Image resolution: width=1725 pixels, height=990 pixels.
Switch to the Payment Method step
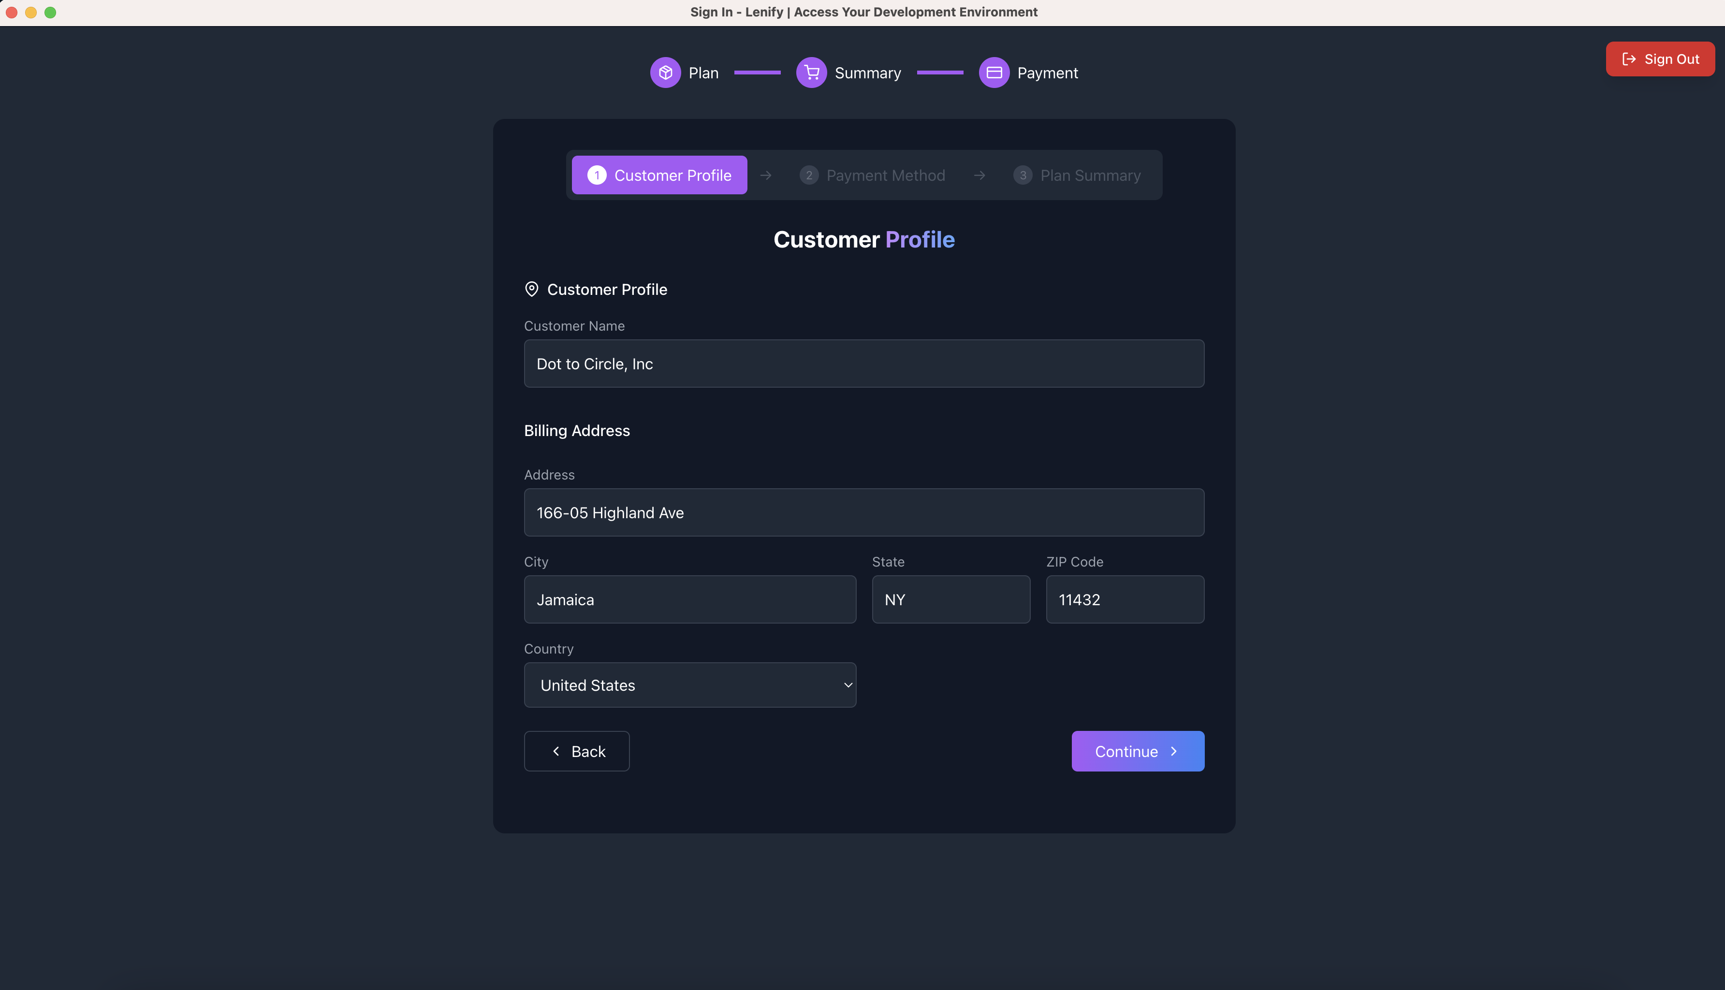[x=872, y=175]
